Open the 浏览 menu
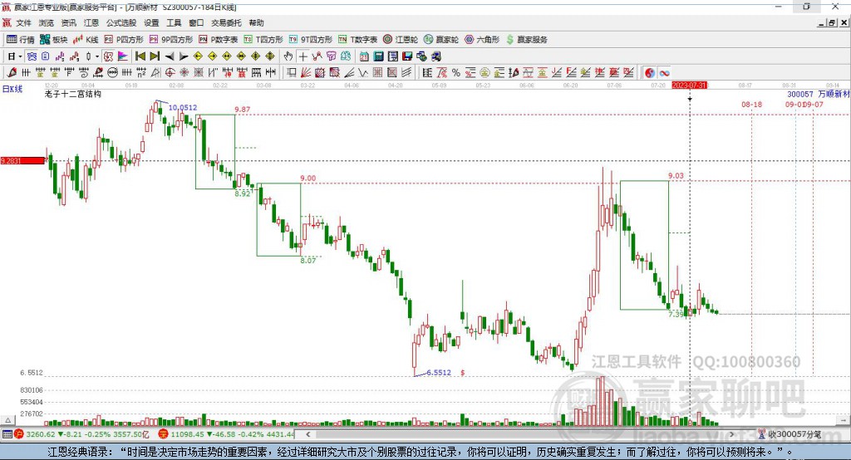Image resolution: width=851 pixels, height=460 pixels. pos(47,22)
